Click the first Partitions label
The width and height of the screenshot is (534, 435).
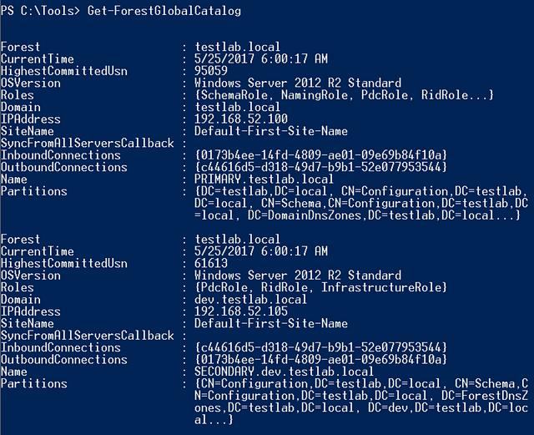coord(34,191)
